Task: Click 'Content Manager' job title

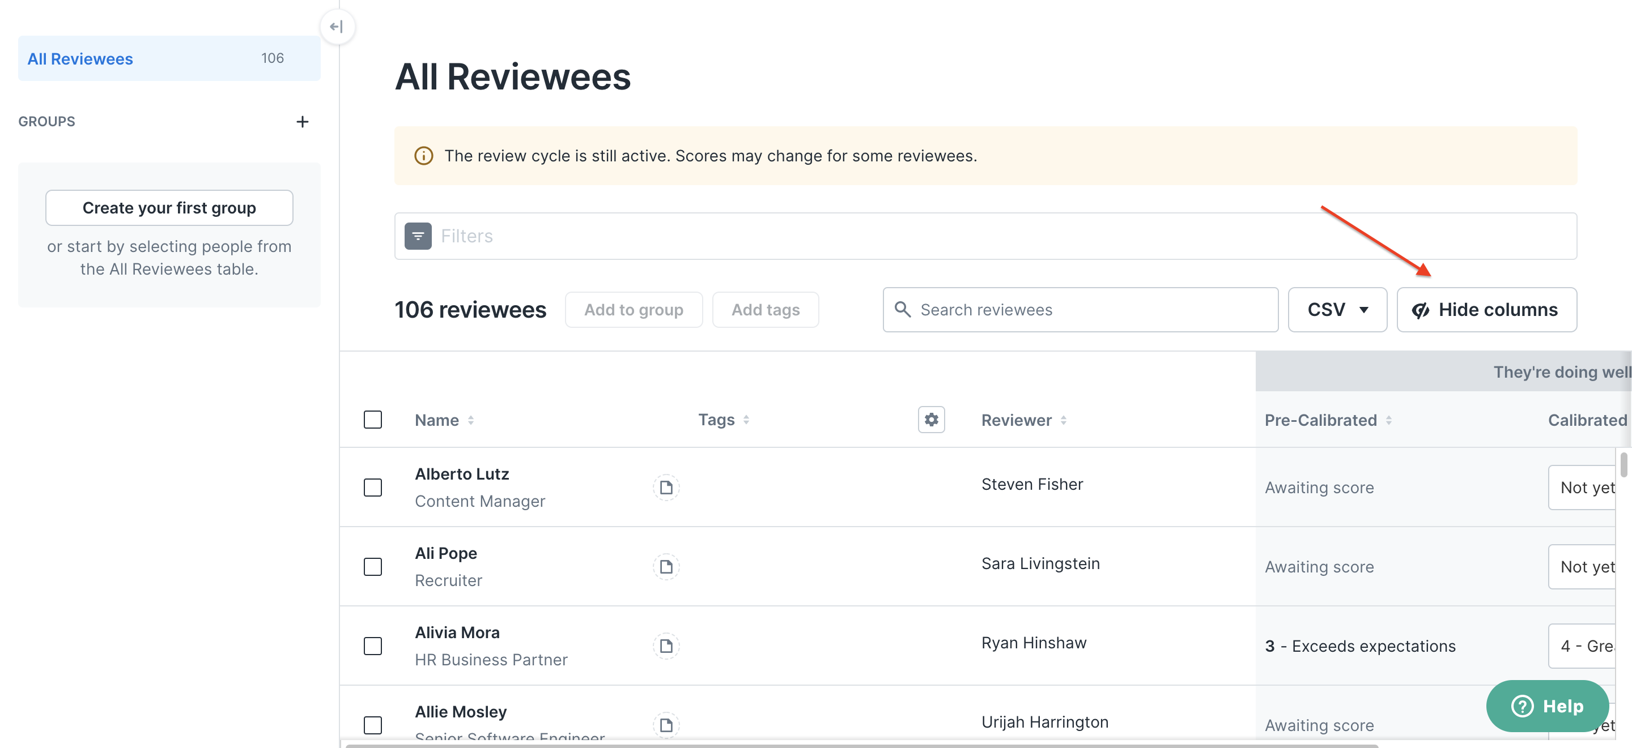Action: click(x=479, y=501)
